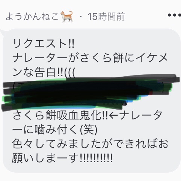
Task: Click the 15時間前 timestamp
Action: 106,17
